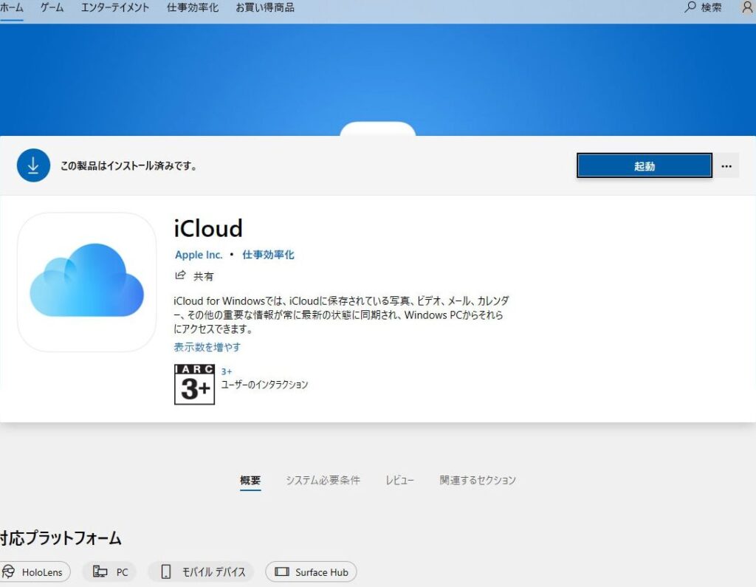Viewport: 756px width, 587px height.
Task: Click the 対応プラットフォーム heading
Action: point(61,538)
